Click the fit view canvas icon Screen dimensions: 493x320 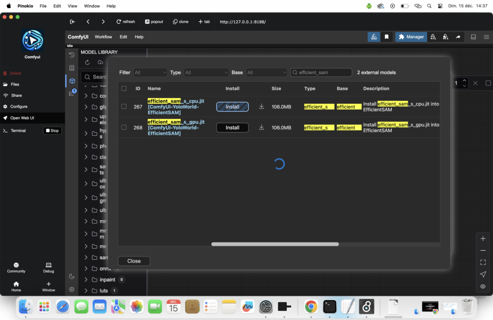[483, 262]
